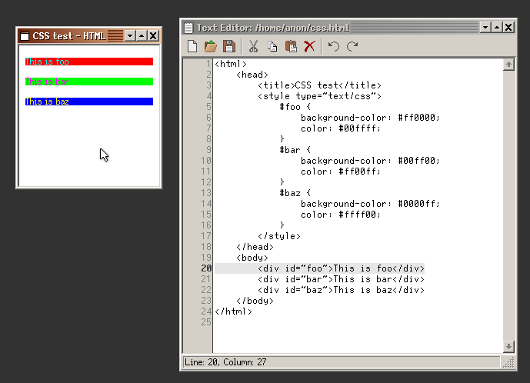
Task: Maximize the Text Editor window
Action: click(x=497, y=27)
